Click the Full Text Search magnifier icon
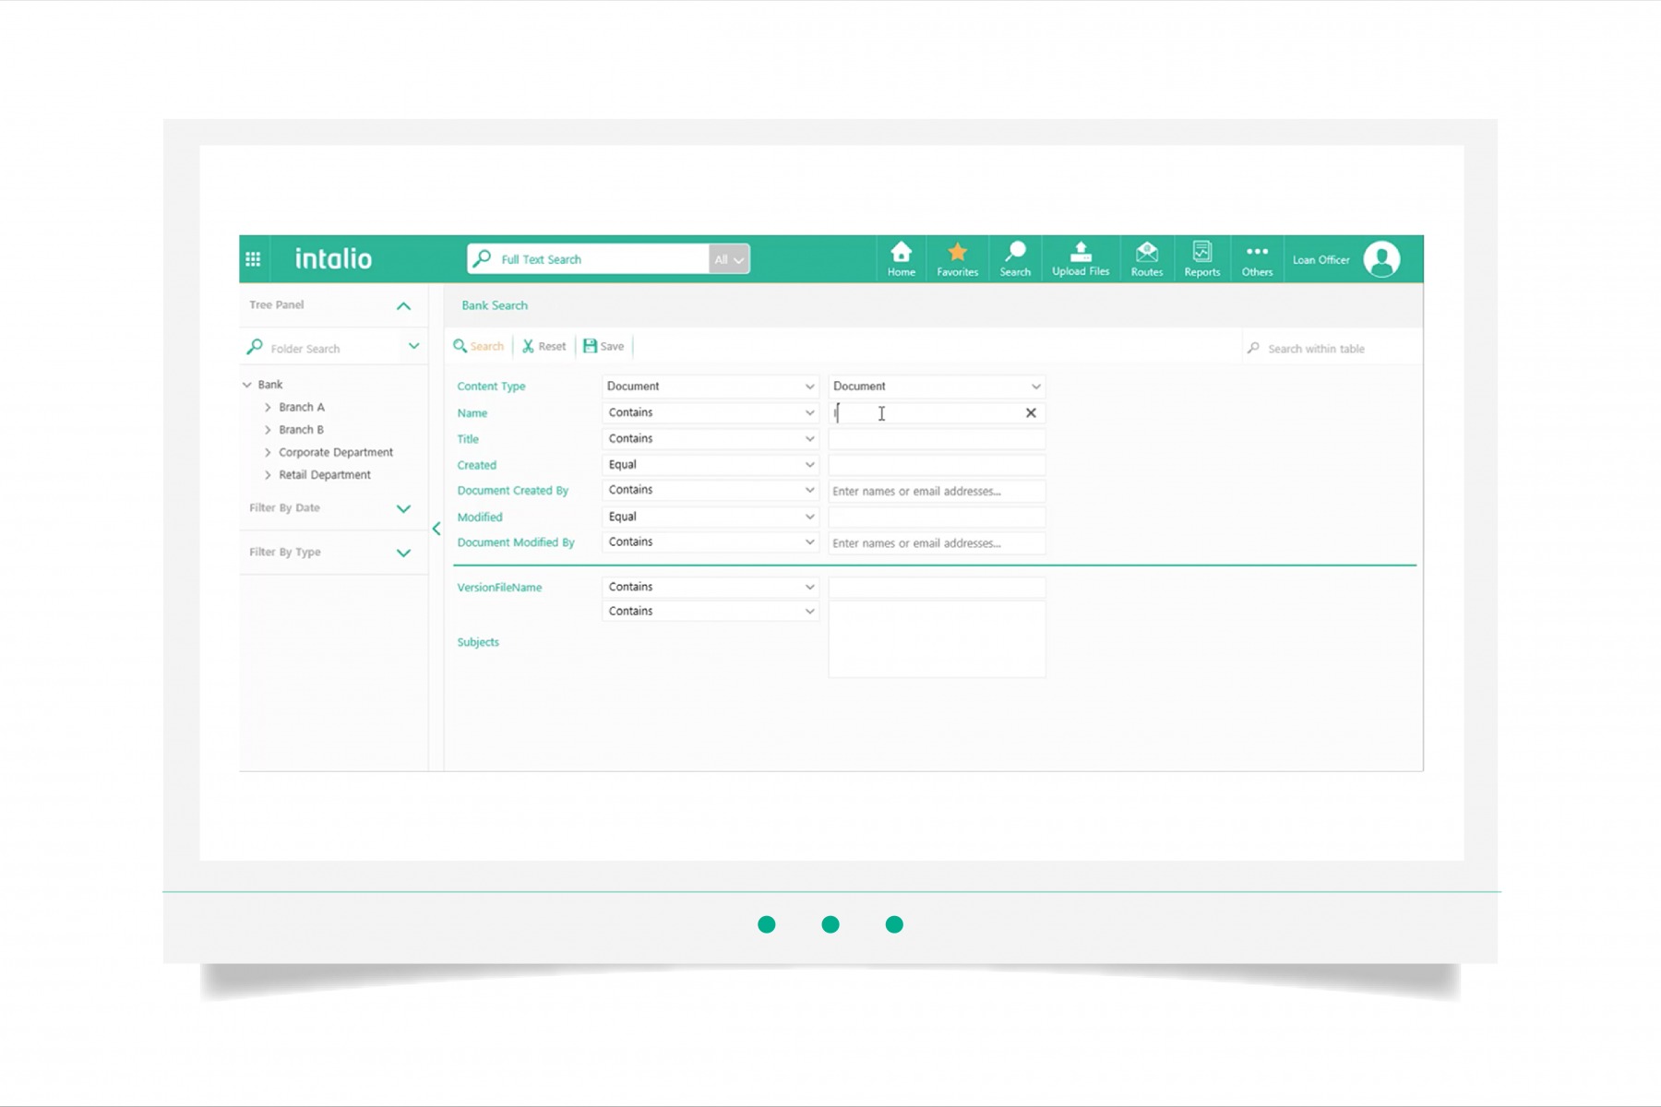This screenshot has width=1661, height=1107. tap(482, 258)
